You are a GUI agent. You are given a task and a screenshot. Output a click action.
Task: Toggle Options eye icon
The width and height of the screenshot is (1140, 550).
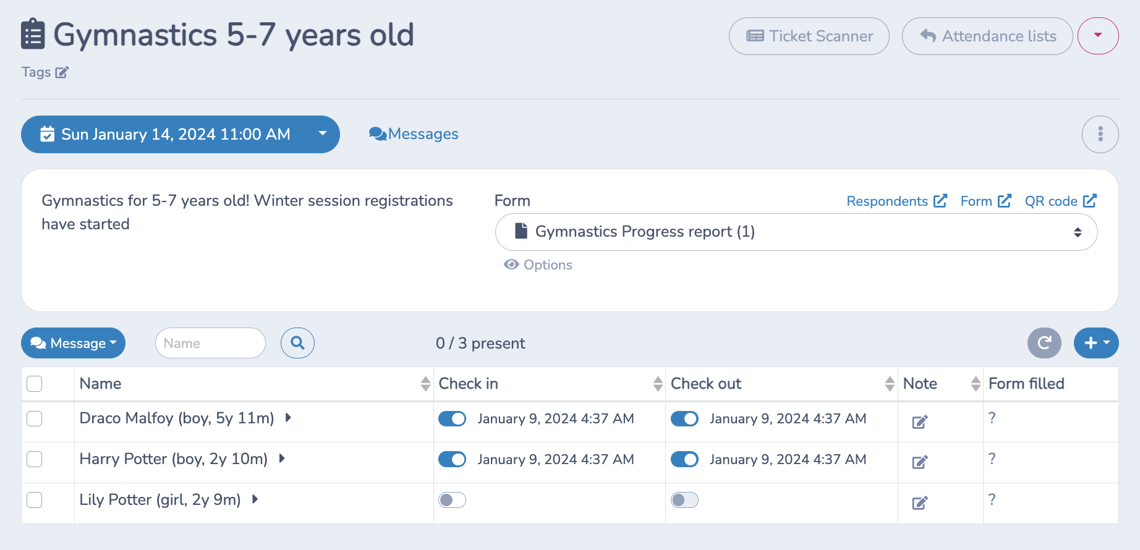coord(511,264)
